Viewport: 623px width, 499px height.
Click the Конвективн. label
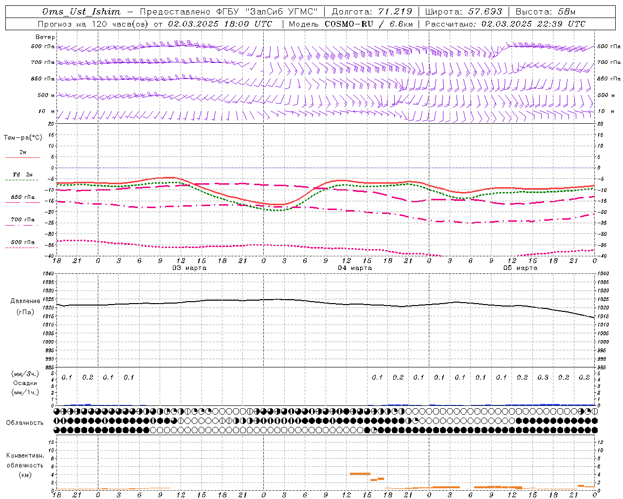pyautogui.click(x=25, y=456)
